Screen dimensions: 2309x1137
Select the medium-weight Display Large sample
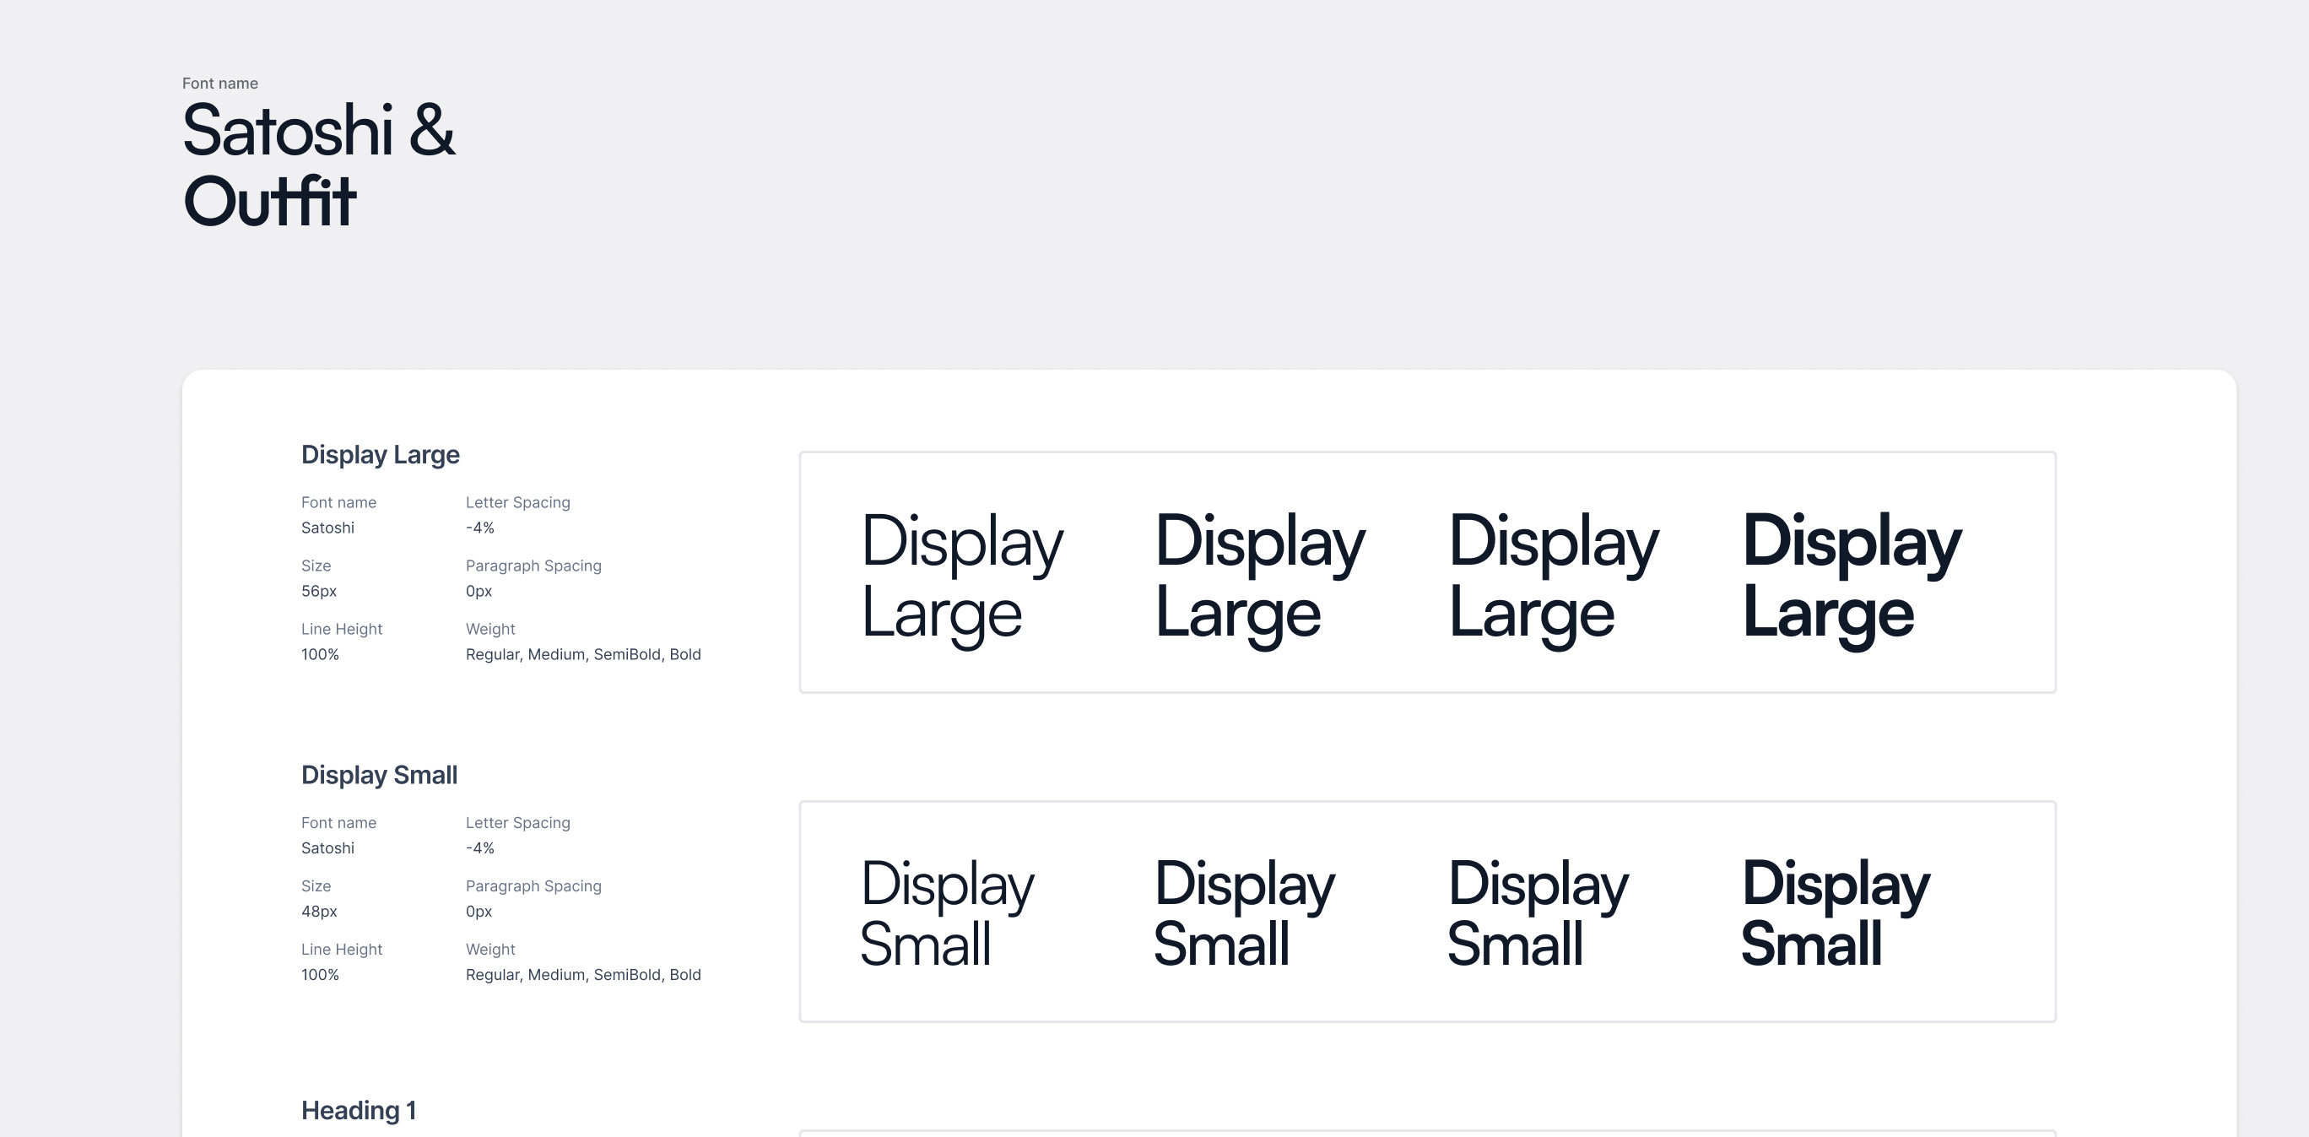tap(1259, 577)
